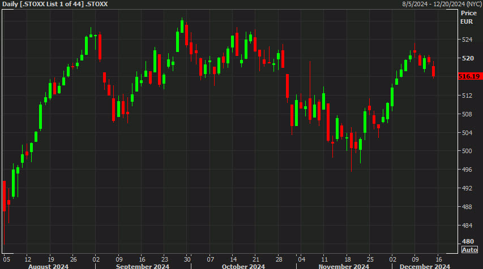Image resolution: width=483 pixels, height=269 pixels.
Task: Click the 488 price axis value
Action: point(467,207)
